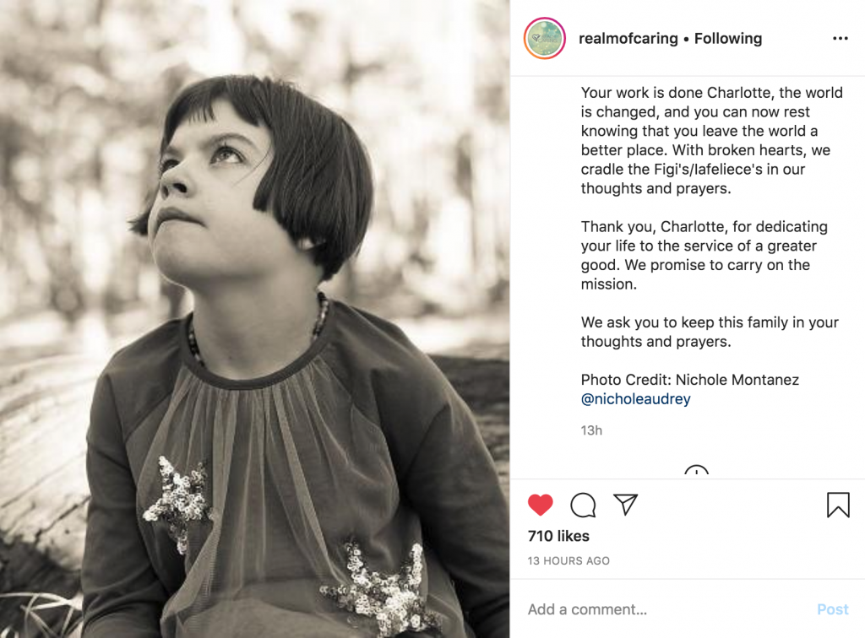Focus the Add a comment field
865x638 pixels.
[x=659, y=609]
